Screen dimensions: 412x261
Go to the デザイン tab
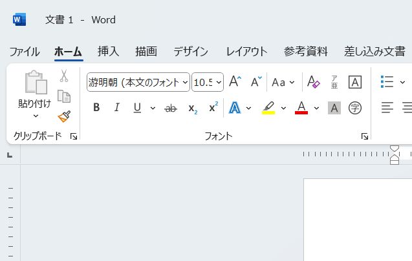pyautogui.click(x=191, y=52)
